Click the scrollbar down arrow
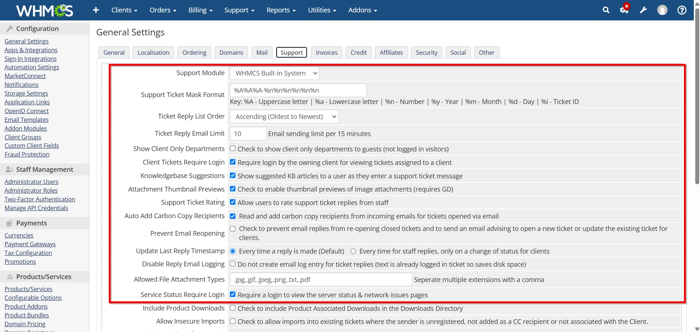The width and height of the screenshot is (700, 332). click(697, 329)
